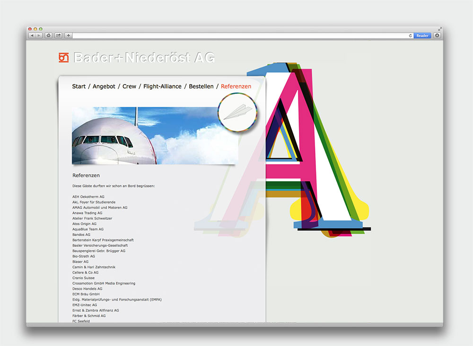Screen dimensions: 473x346
Task: Click "Atelier Frank Schweitzer" entry
Action: (x=92, y=219)
